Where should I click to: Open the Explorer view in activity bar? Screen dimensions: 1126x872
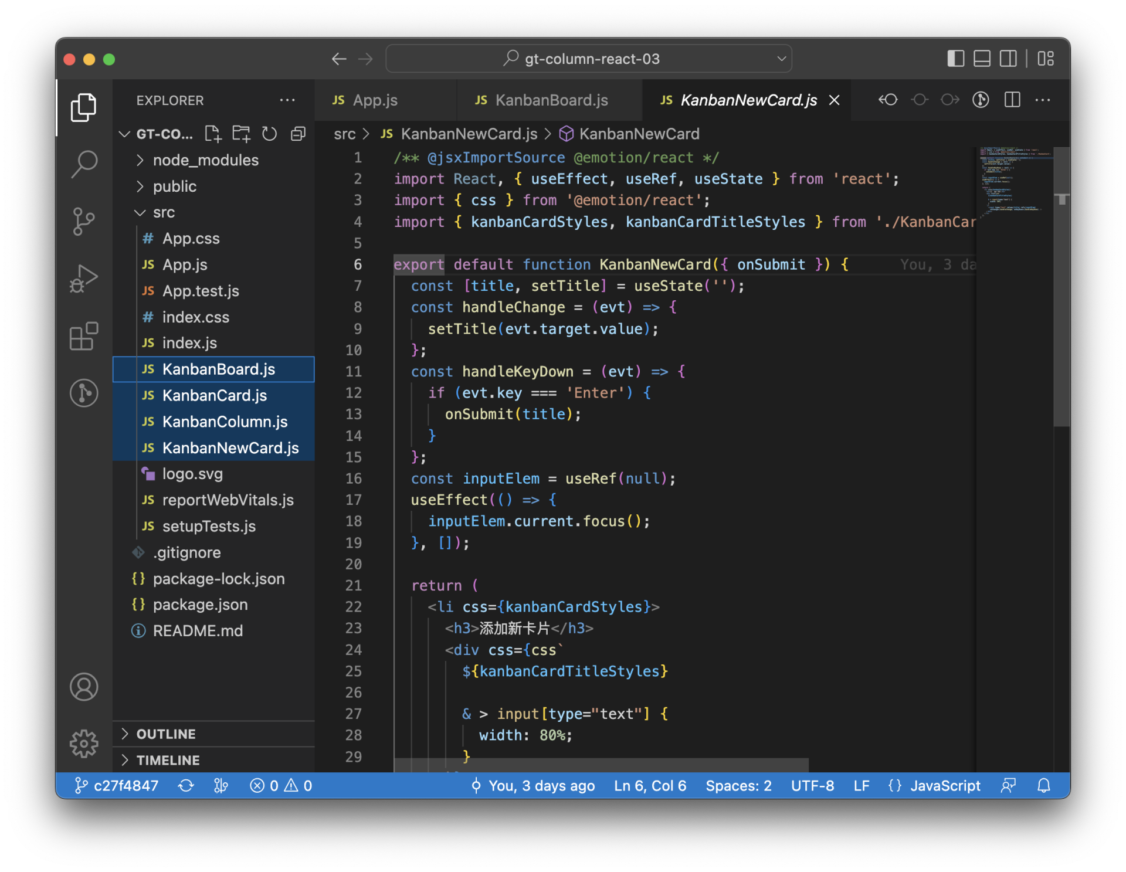point(84,107)
